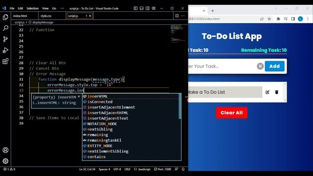The width and height of the screenshot is (313, 176).
Task: Open hidden menu items ellipsis in menu bar
Action: 62,8
